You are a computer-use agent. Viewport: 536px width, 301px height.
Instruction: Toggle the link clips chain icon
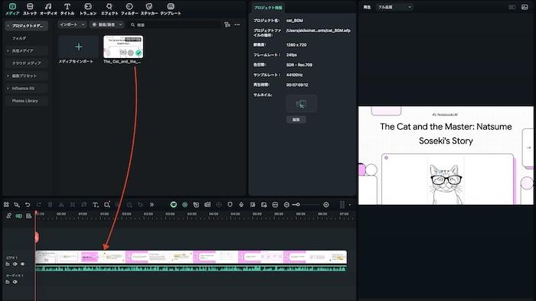pos(8,215)
